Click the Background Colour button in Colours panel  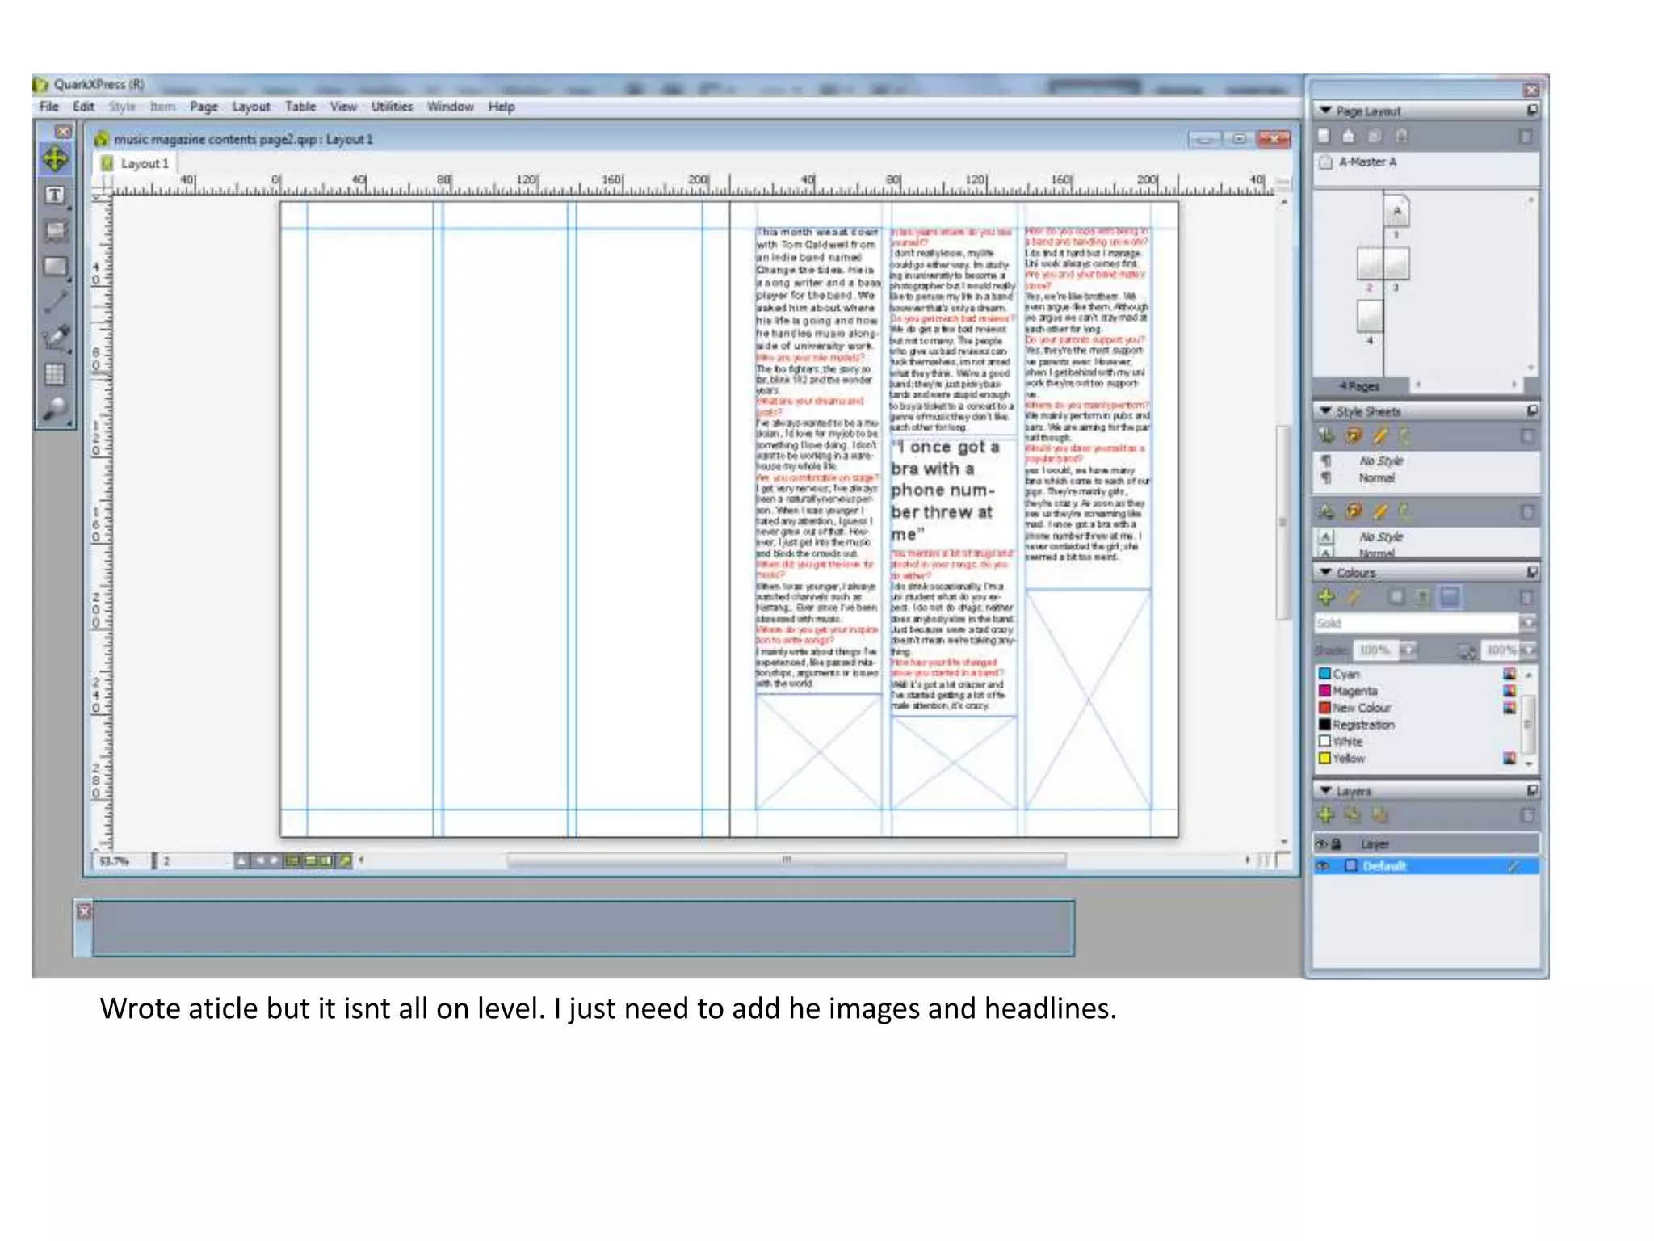click(1450, 597)
